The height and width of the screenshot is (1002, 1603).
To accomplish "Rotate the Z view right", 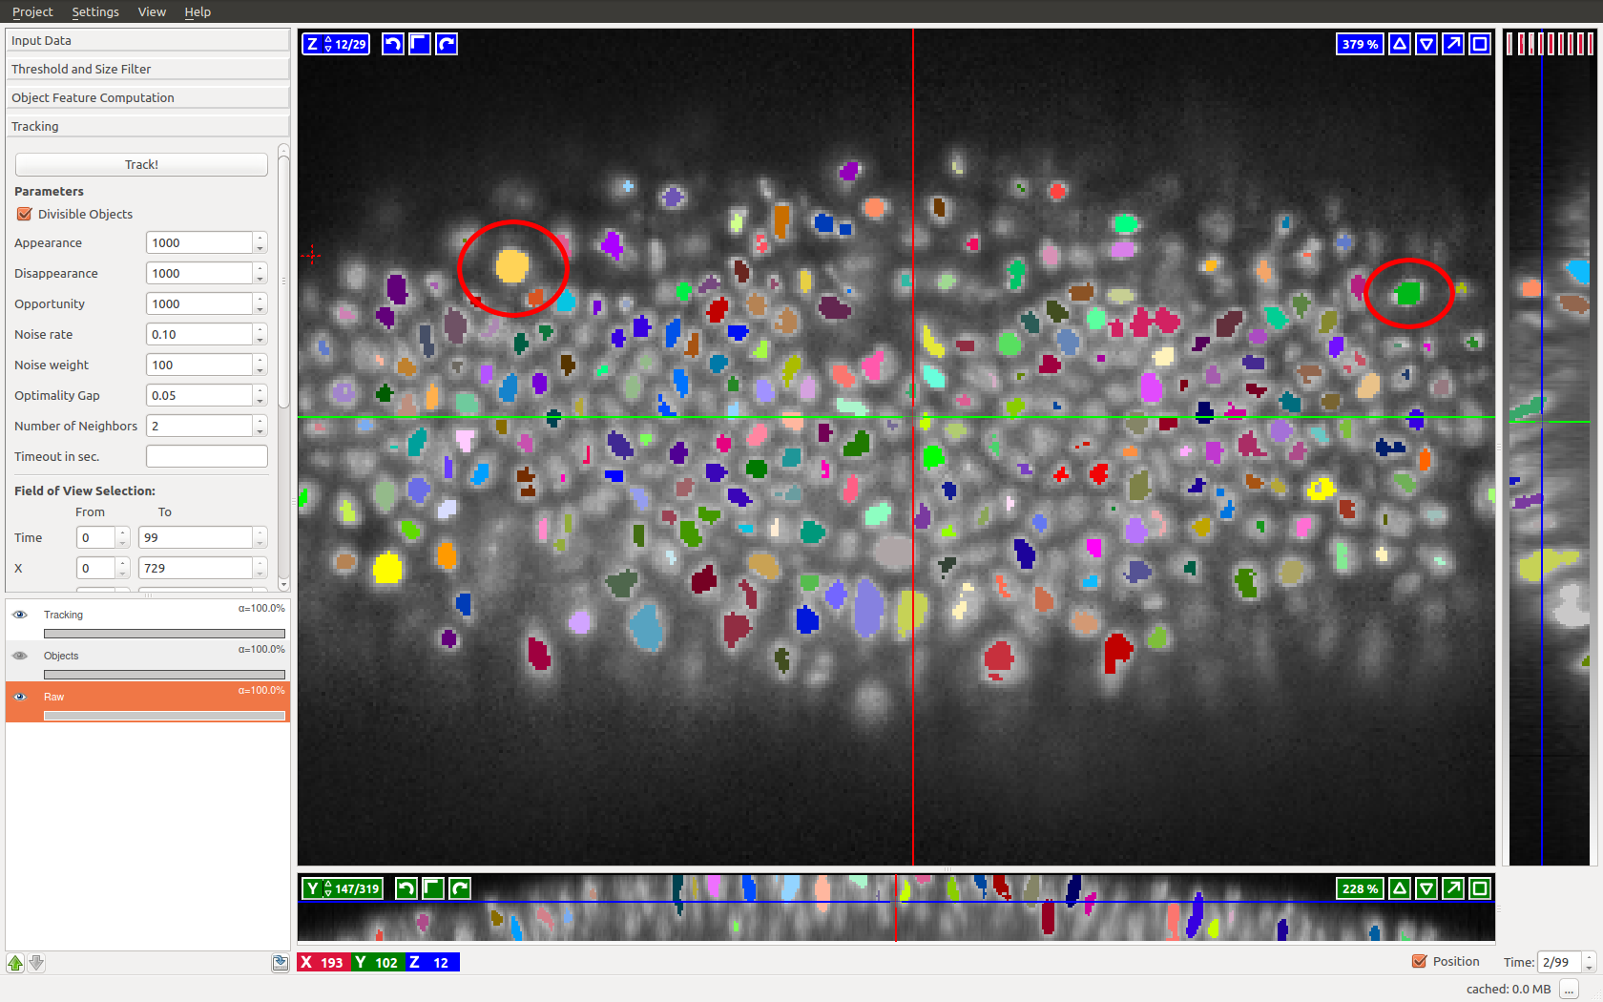I will click(x=447, y=44).
